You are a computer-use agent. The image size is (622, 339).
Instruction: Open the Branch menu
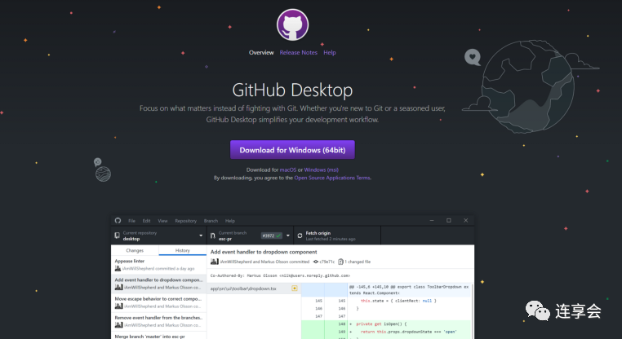tap(211, 221)
